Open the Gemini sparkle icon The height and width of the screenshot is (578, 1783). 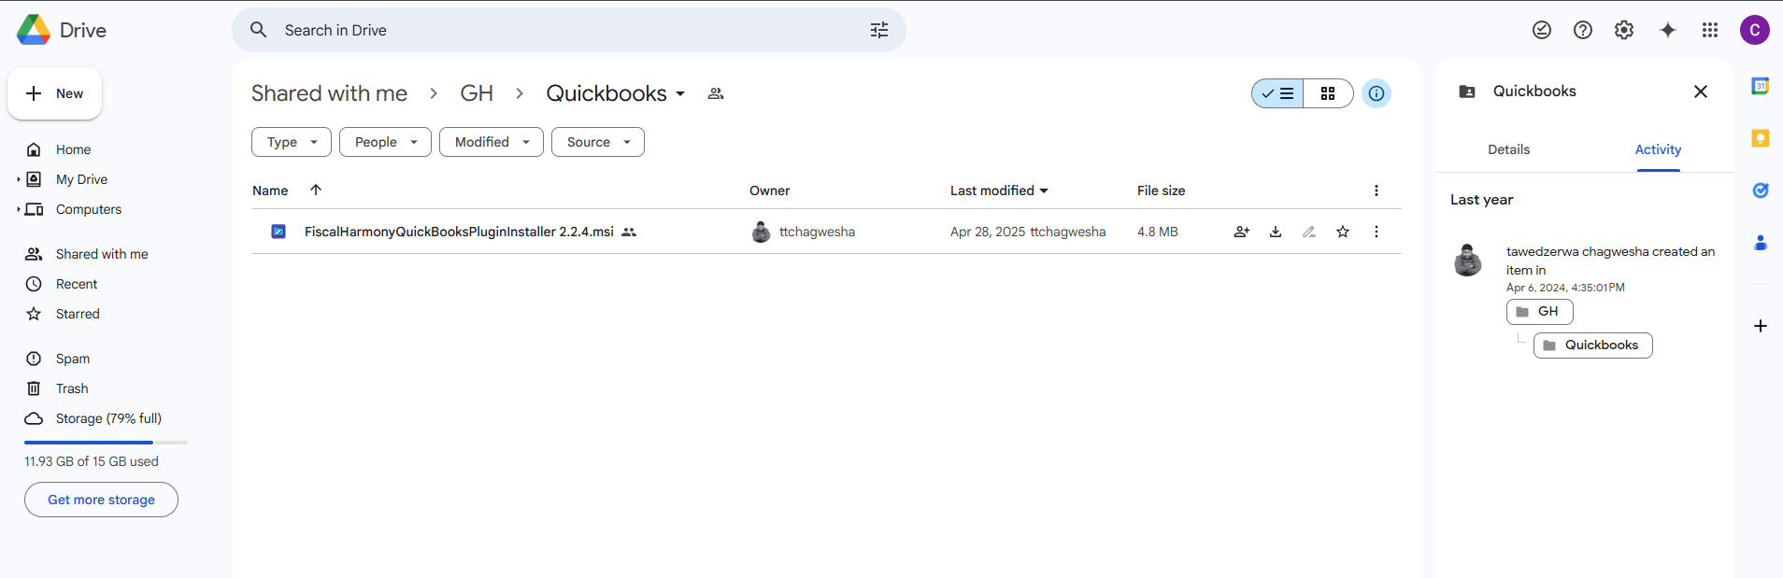[1668, 30]
